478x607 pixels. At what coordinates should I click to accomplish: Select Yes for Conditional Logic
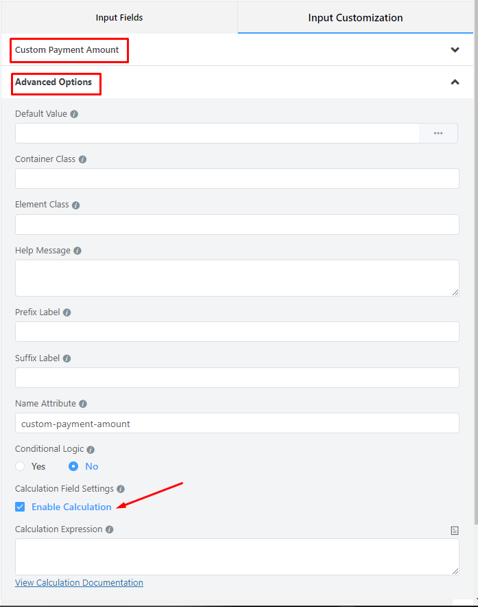tap(20, 466)
